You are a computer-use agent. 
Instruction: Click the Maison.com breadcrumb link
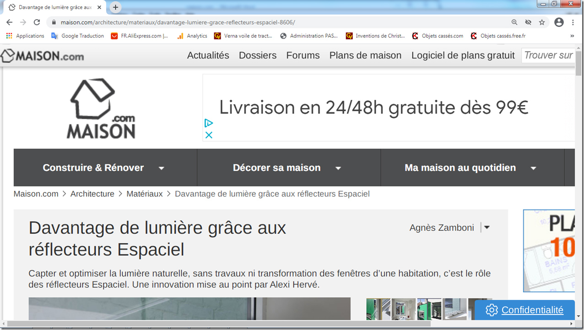click(x=36, y=194)
